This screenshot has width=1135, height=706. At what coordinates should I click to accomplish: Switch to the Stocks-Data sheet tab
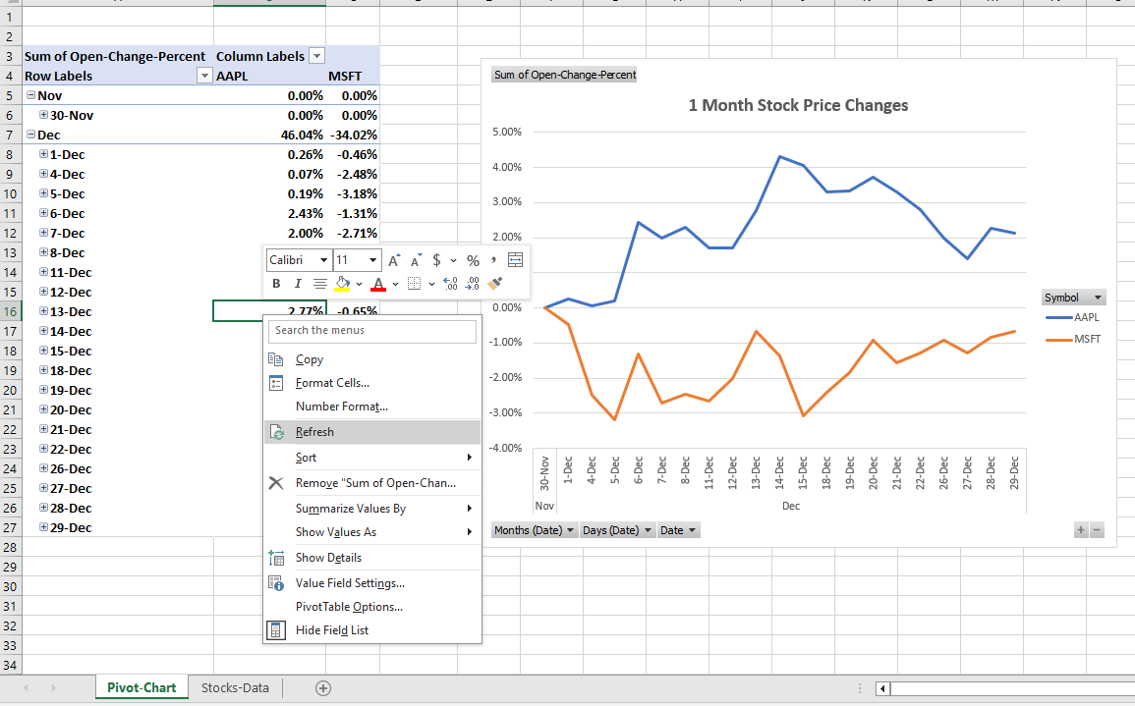pyautogui.click(x=235, y=688)
